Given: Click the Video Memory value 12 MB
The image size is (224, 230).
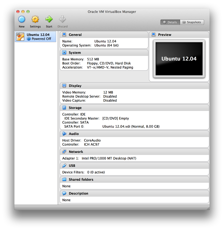Looking at the screenshot, I should 108,92.
